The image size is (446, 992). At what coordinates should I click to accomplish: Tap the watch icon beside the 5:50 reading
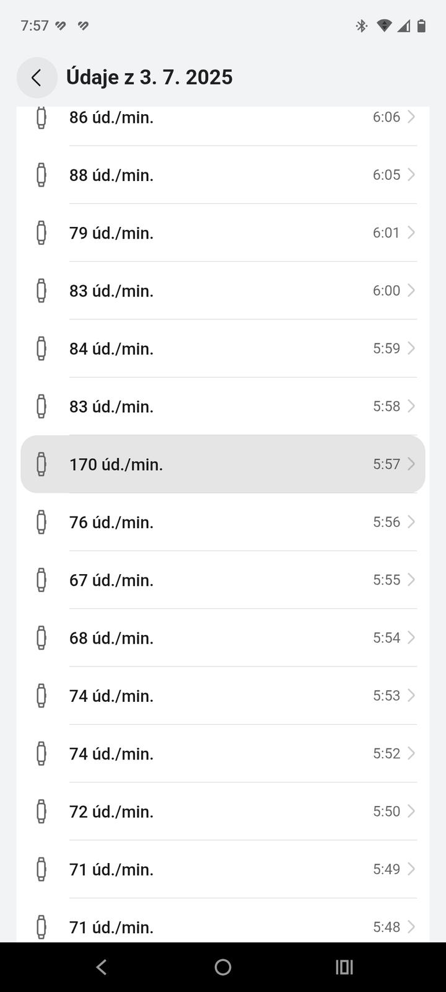click(x=42, y=812)
